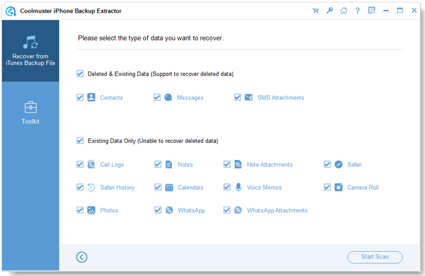
Task: Click the Safari compass icon
Action: (x=338, y=164)
